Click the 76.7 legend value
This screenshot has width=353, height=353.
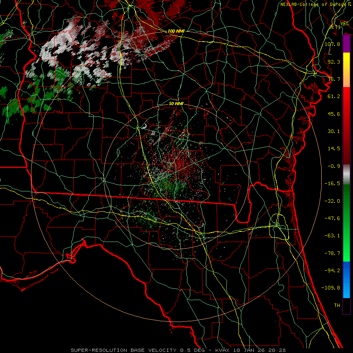coord(334,79)
